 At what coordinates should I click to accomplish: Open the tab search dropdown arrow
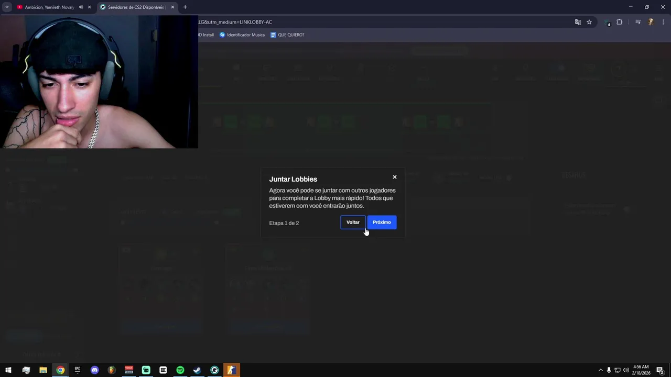[7, 7]
